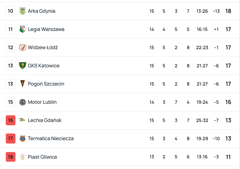Select the Piast Gliwice team name
This screenshot has height=169, width=240.
[x=42, y=157]
